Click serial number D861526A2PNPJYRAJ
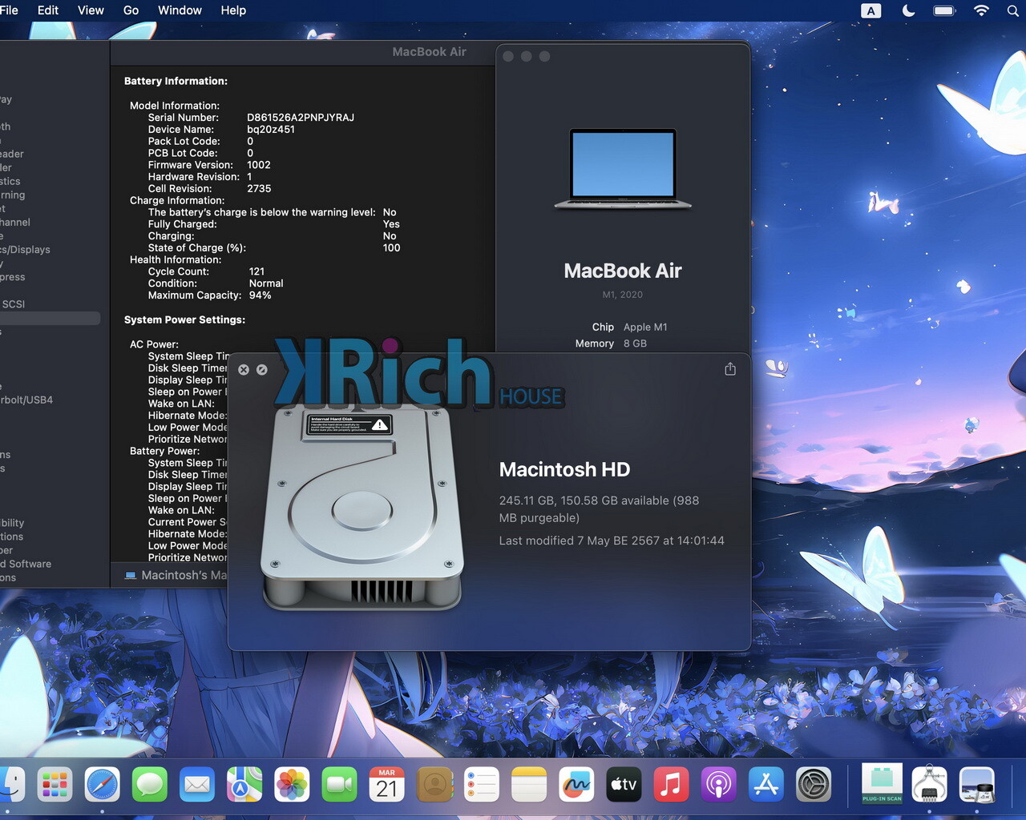1026x820 pixels. (301, 118)
